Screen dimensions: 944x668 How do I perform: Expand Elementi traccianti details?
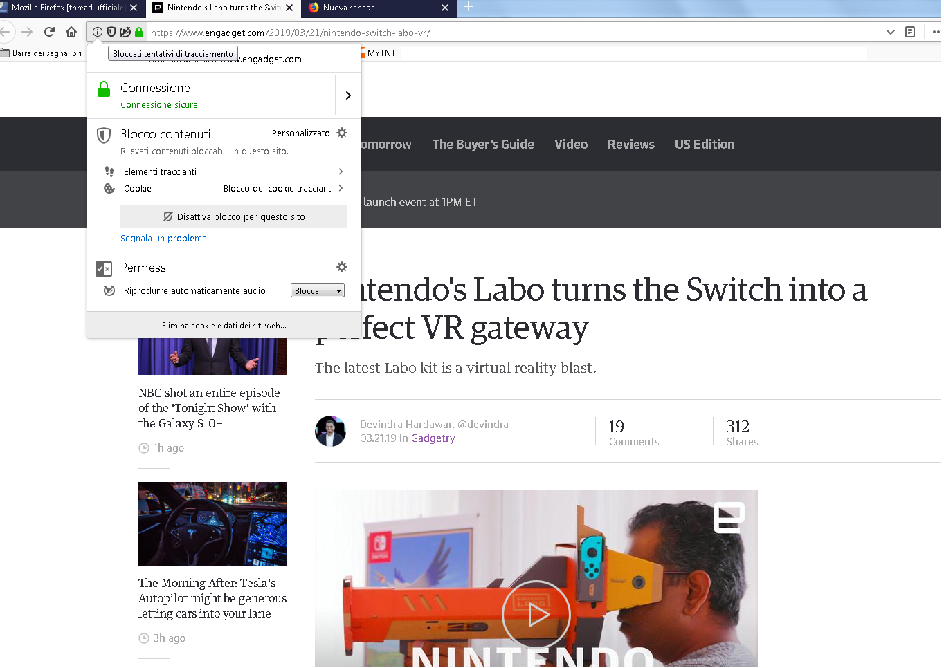pyautogui.click(x=341, y=171)
